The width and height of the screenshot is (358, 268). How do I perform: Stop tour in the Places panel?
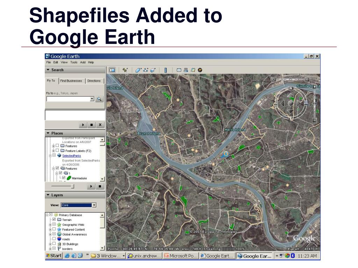point(100,186)
